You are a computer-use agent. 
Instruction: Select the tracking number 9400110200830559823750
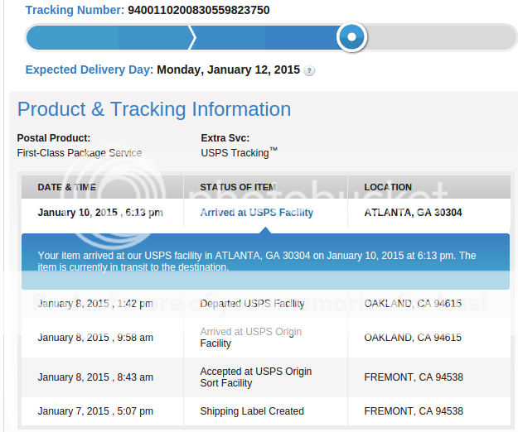198,11
